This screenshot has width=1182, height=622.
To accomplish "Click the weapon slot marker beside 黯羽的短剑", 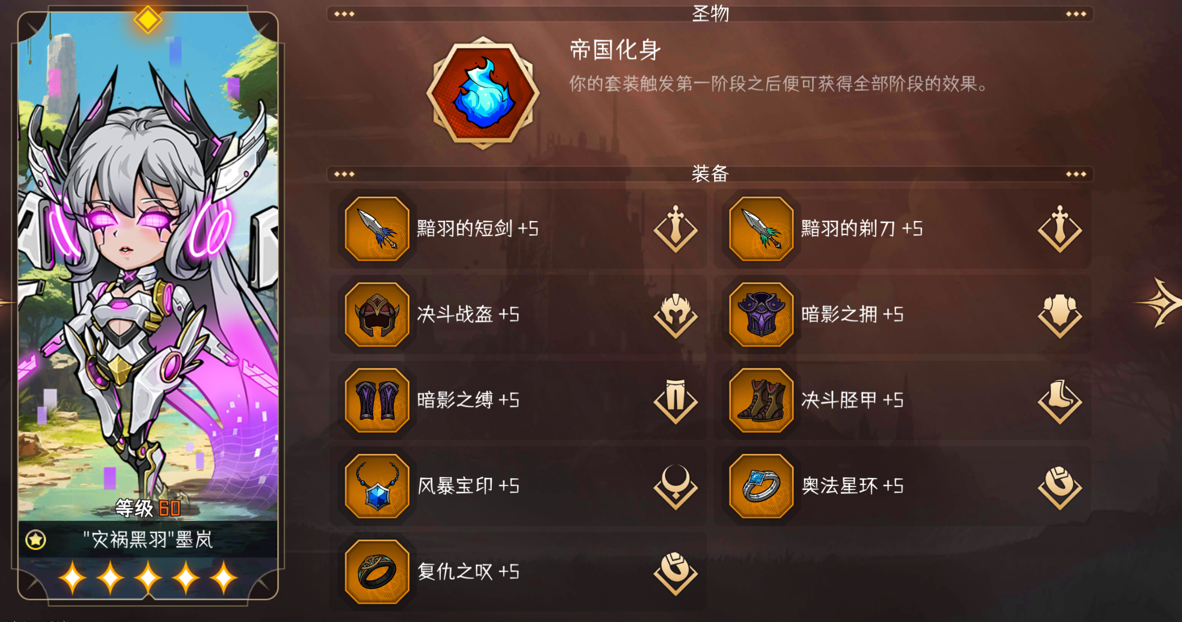I will tap(676, 229).
